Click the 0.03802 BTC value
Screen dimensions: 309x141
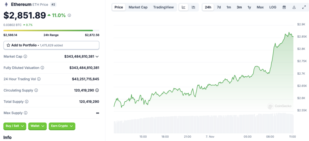click(12, 25)
